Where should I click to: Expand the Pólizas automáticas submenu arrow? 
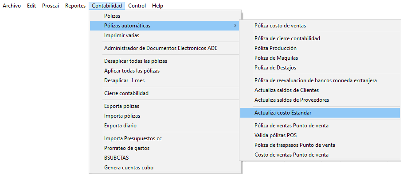[x=235, y=26]
